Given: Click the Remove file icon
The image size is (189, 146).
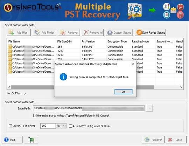Looking at the screenshot, I should point(63,33).
